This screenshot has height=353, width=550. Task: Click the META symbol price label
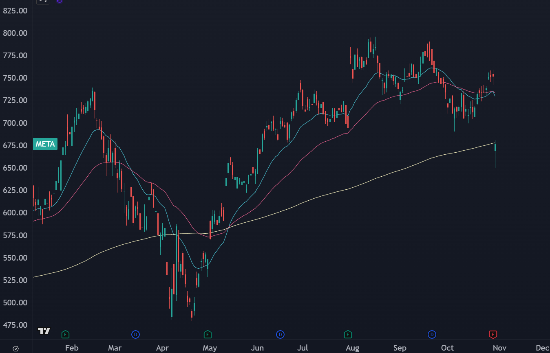45,144
